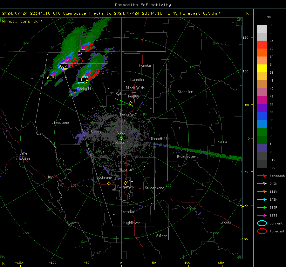Click the HighRiver city label
Viewport: 286px width, 267px height.
tap(132, 223)
